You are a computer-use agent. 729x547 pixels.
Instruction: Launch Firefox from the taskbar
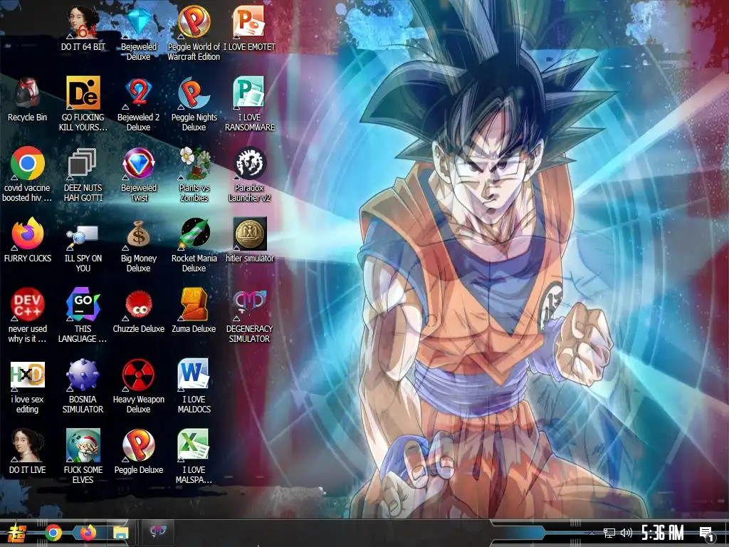(x=87, y=533)
